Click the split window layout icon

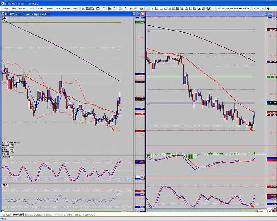click(98, 8)
